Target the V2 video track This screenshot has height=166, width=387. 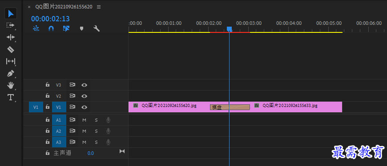click(58, 96)
